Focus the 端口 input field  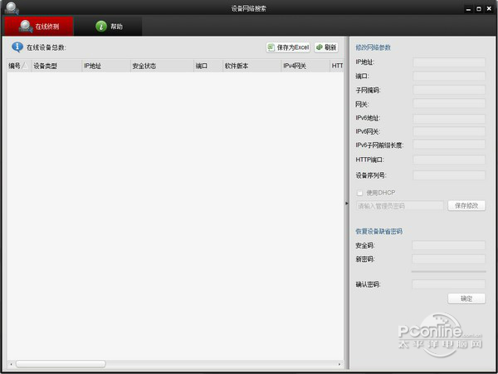[449, 76]
